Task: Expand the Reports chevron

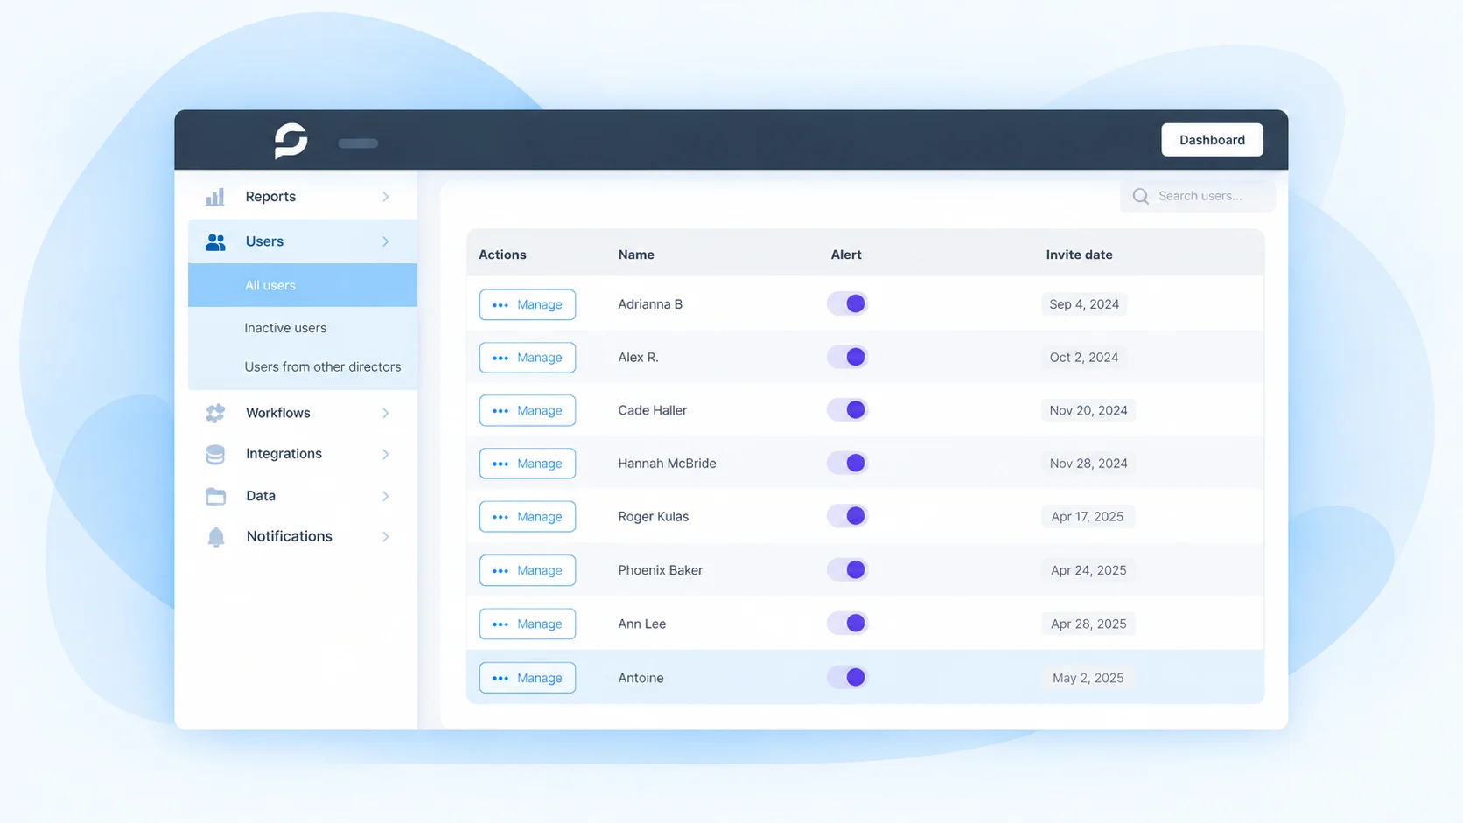Action: [x=385, y=197]
